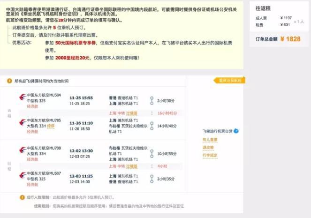Screen dimensions: 311x218
Task: Click the 优惠活动 label in the notice
Action: point(22,43)
